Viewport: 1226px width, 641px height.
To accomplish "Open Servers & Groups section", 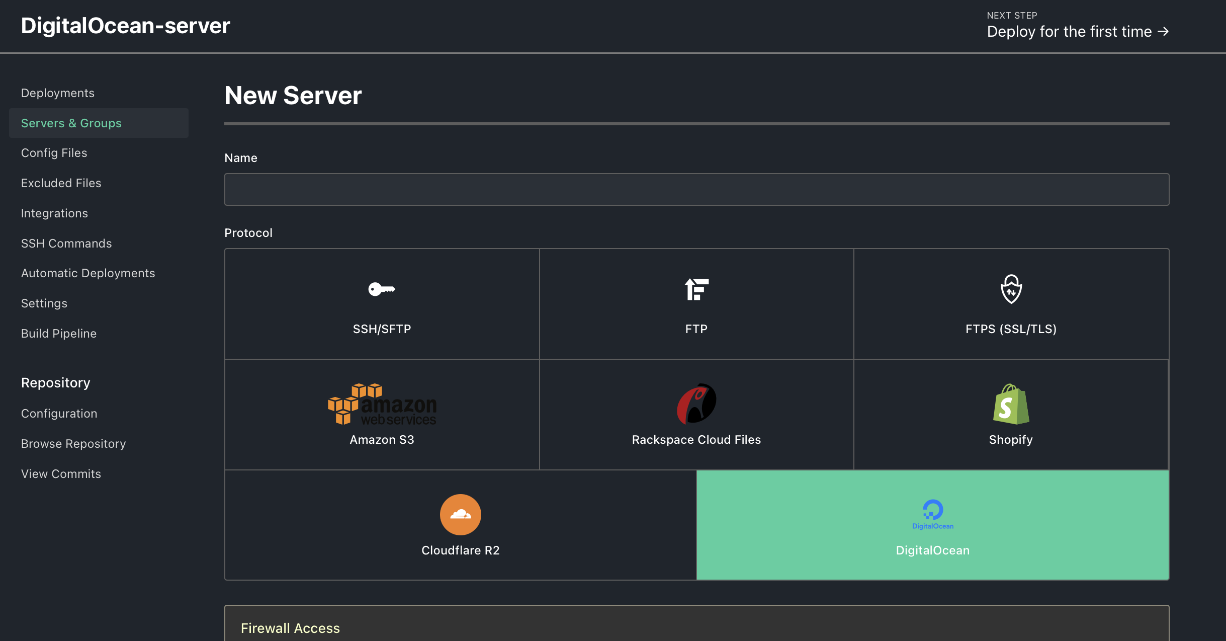I will click(99, 123).
